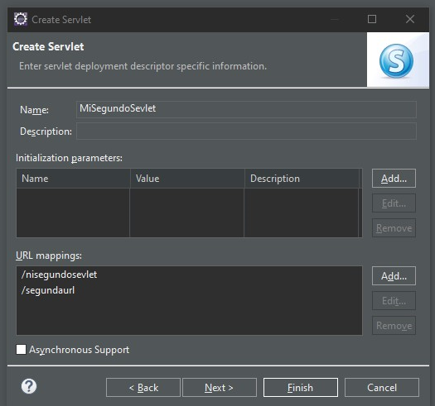Enable the Asynchronous Support checkbox

(x=21, y=349)
